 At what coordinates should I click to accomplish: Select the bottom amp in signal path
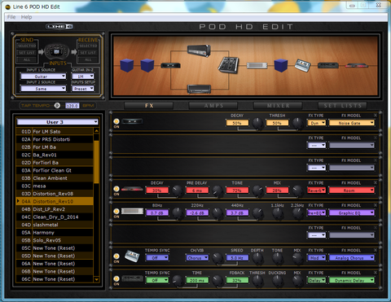click(200, 89)
